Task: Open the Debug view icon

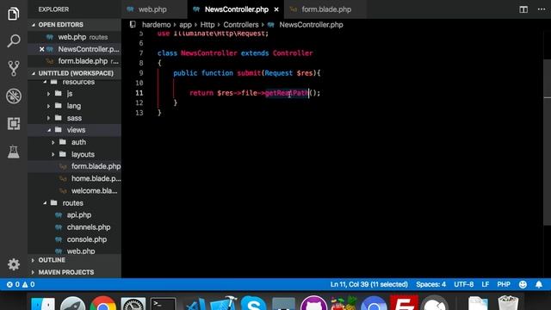Action: 14,96
